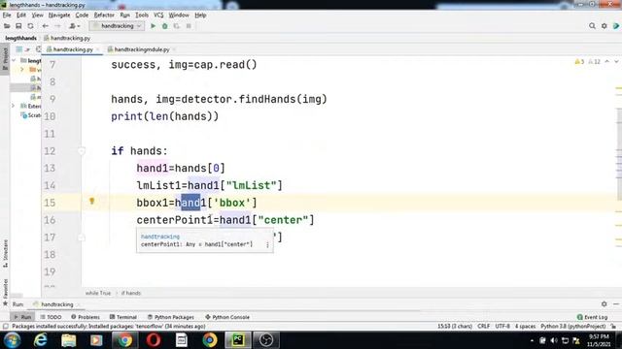Open the Event Log
This screenshot has height=349, width=622.
592,317
